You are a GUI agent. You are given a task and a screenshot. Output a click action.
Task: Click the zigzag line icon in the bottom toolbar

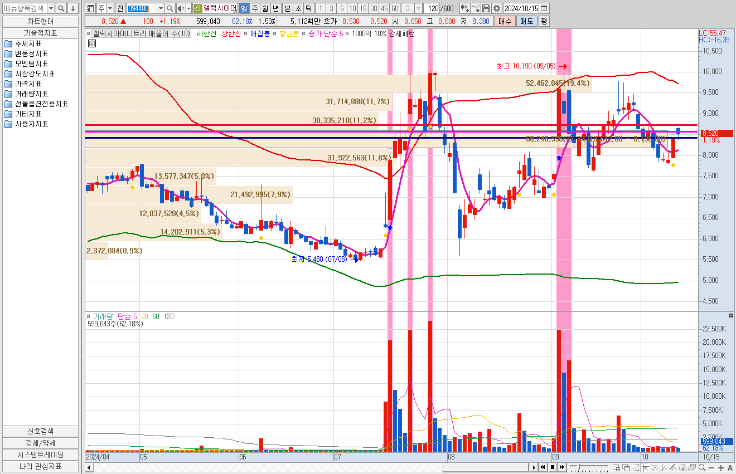tap(664, 468)
